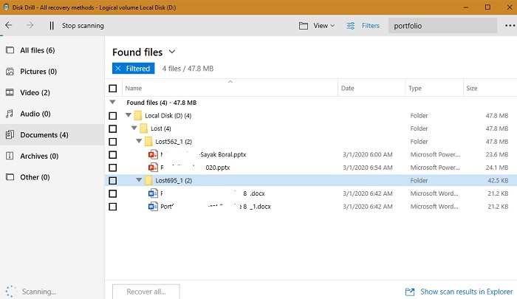
Task: Check the Lost (4) folder checkbox
Action: [113, 128]
